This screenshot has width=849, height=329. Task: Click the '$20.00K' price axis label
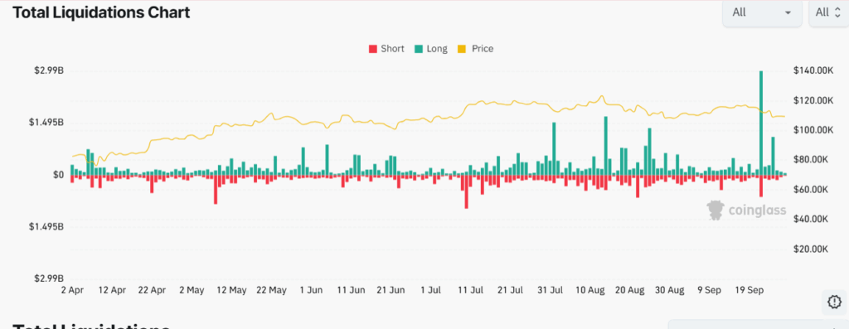pyautogui.click(x=810, y=249)
